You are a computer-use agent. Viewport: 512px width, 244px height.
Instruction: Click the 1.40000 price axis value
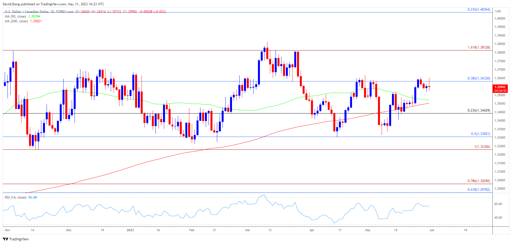click(x=500, y=18)
